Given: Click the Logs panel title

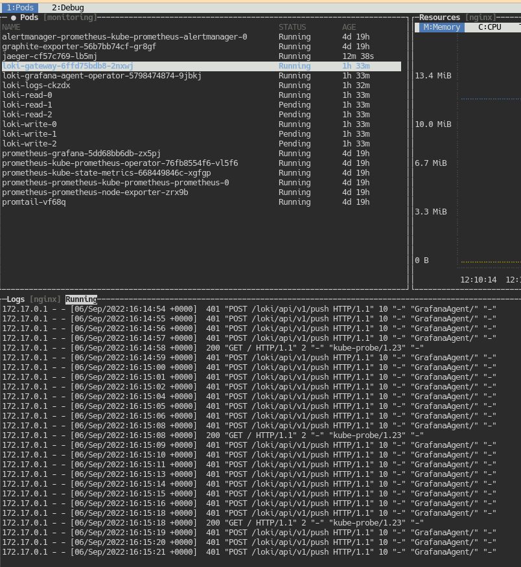Looking at the screenshot, I should pyautogui.click(x=14, y=299).
